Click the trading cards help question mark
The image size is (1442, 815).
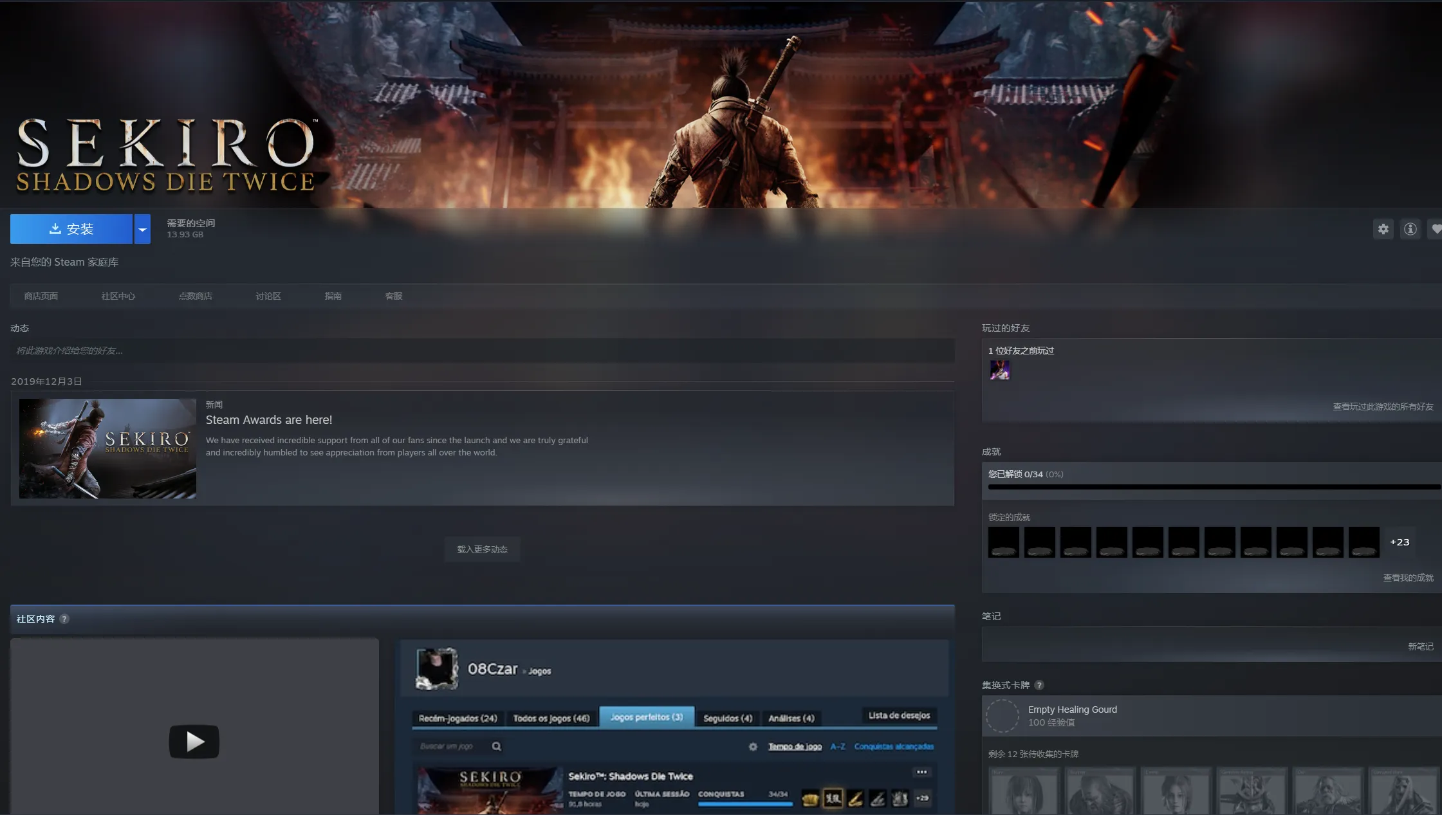point(1039,685)
